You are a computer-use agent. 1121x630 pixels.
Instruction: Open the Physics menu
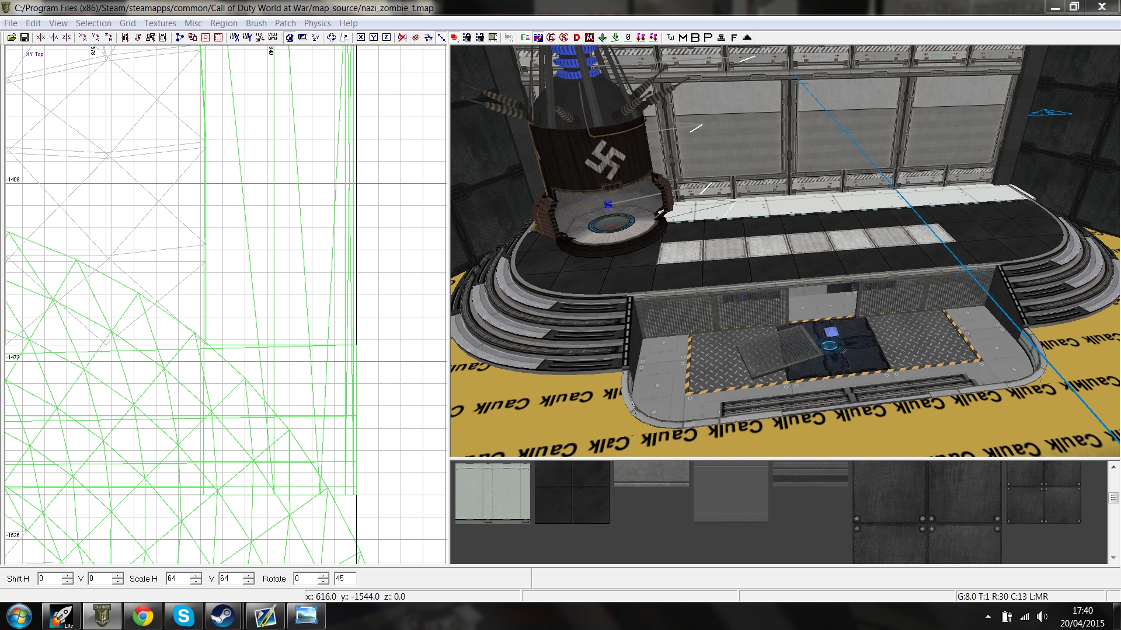(317, 23)
